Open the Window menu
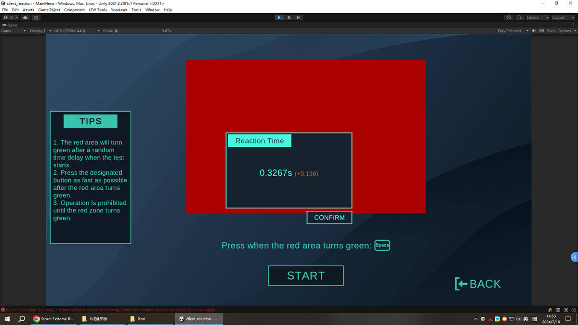This screenshot has height=325, width=578. pyautogui.click(x=152, y=10)
